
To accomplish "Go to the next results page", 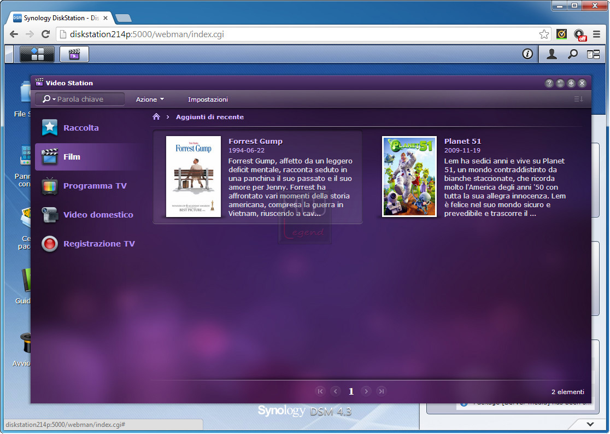I will [366, 391].
